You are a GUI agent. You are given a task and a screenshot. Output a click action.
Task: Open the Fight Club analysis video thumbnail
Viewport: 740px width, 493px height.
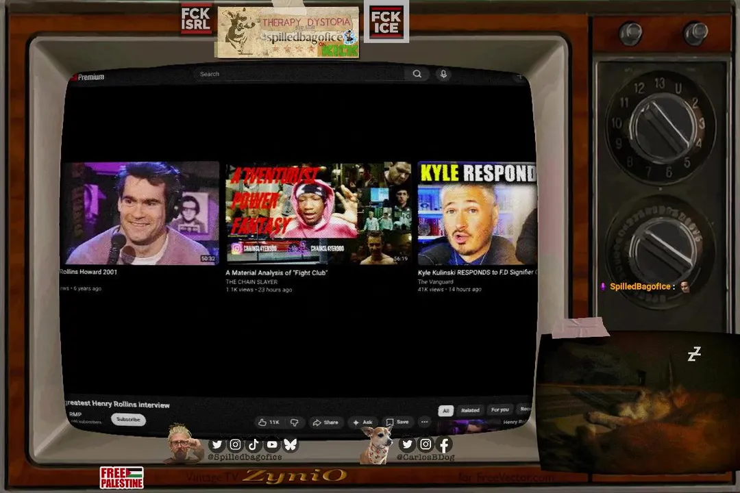click(x=318, y=213)
